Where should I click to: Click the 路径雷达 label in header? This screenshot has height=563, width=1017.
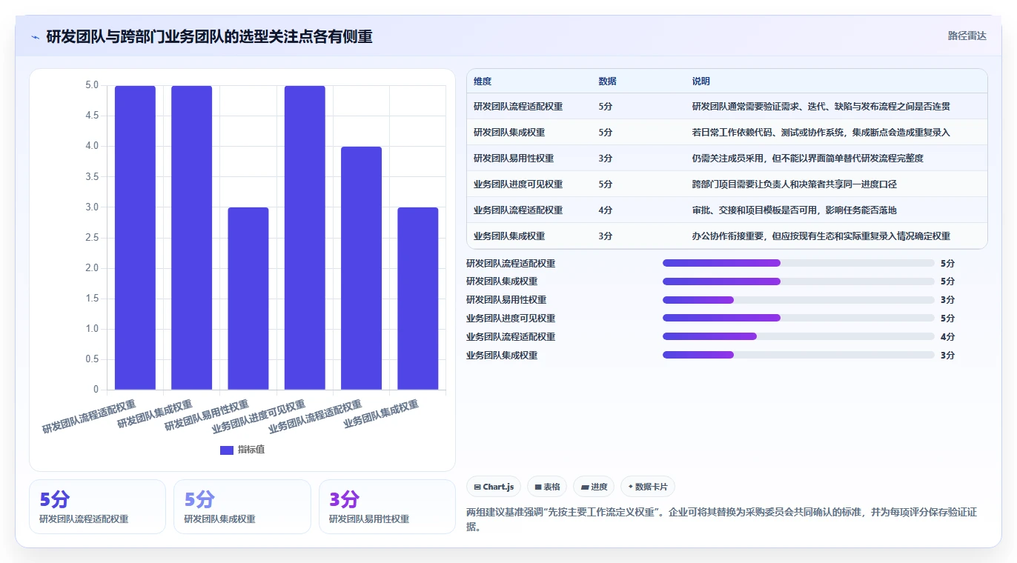967,36
